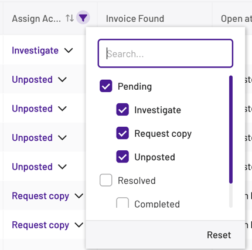Screen dimensions: 252x250
Task: Expand the first Unposted row dropdown
Action: click(x=62, y=80)
